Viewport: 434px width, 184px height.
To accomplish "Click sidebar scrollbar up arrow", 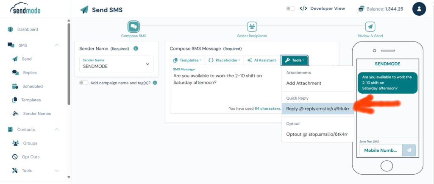I will click(69, 20).
